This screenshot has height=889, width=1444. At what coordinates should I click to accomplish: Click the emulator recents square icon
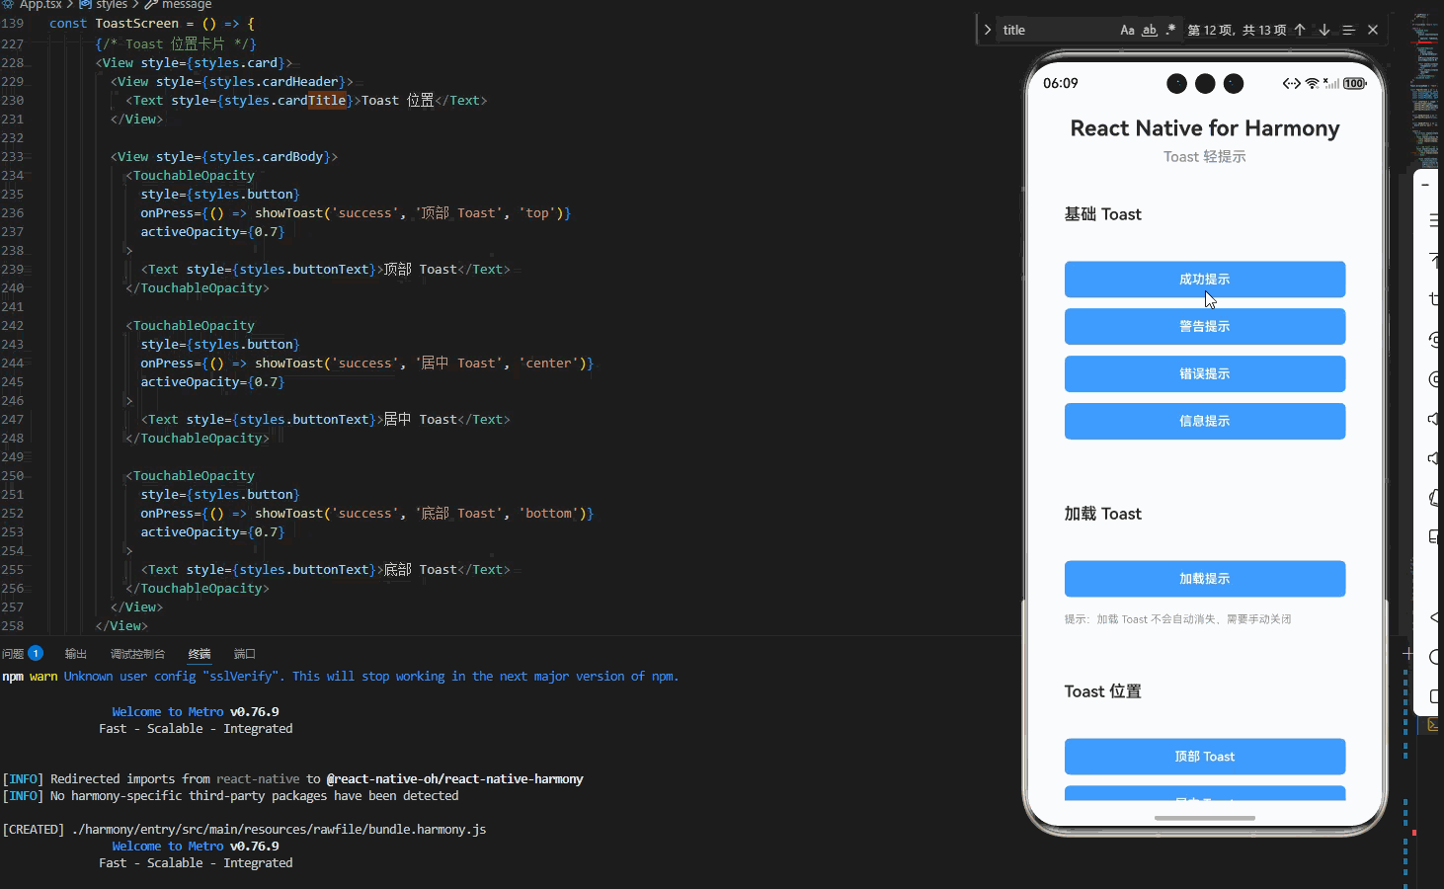[x=1436, y=695]
